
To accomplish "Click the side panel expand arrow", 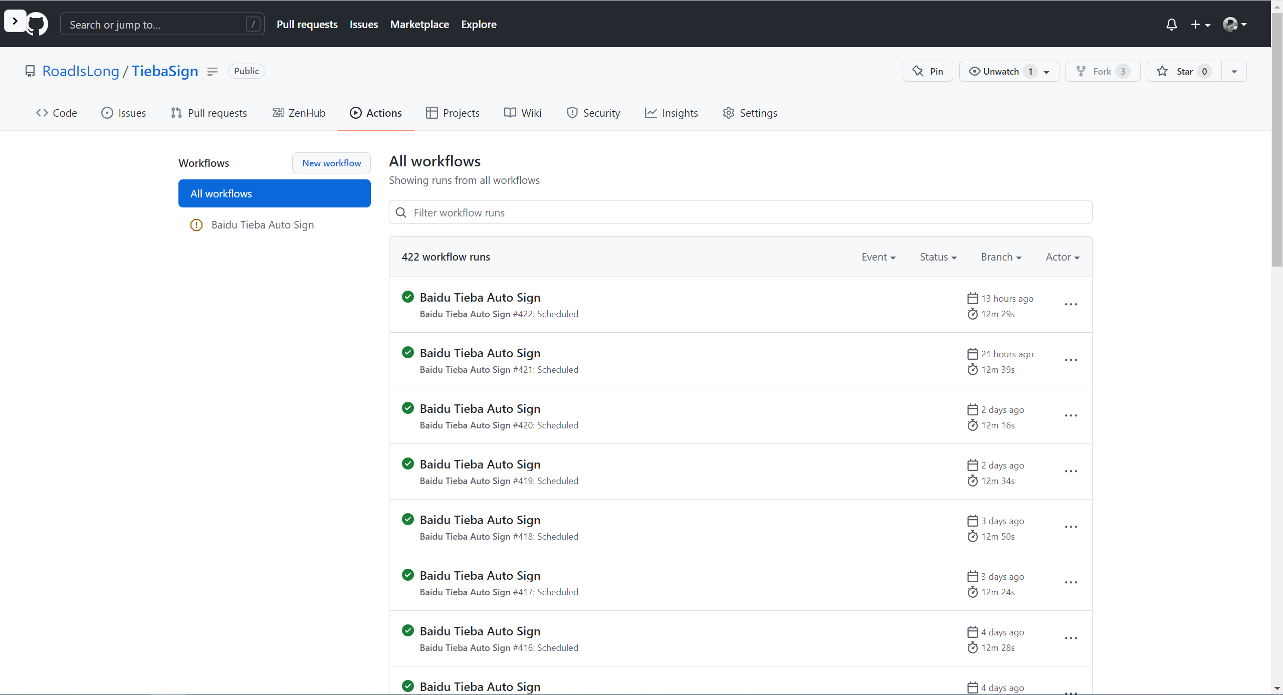I will pyautogui.click(x=15, y=21).
